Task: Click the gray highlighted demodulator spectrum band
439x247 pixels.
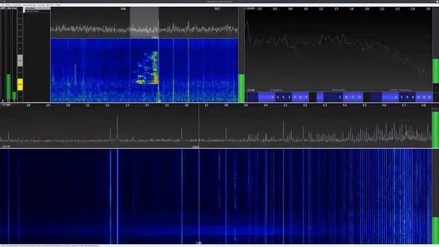Action: [x=144, y=23]
